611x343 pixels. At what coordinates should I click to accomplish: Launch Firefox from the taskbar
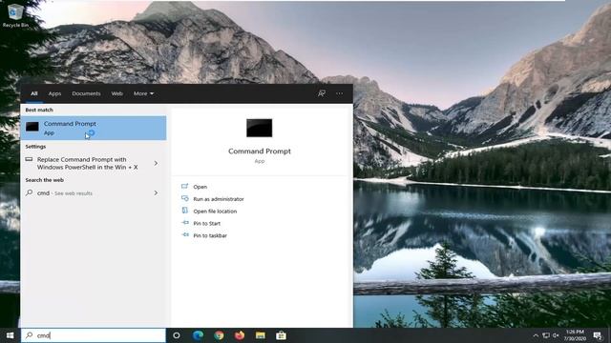pos(240,335)
